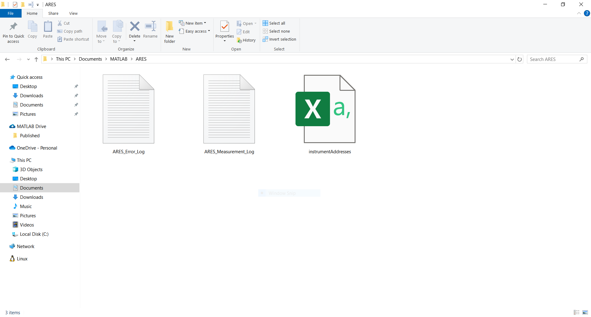This screenshot has width=591, height=317.
Task: Click the Pin to Quick access icon
Action: point(13,26)
